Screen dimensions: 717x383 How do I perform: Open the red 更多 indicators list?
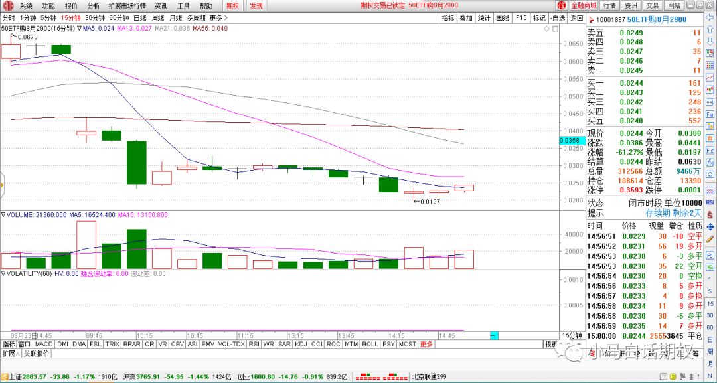(426, 344)
